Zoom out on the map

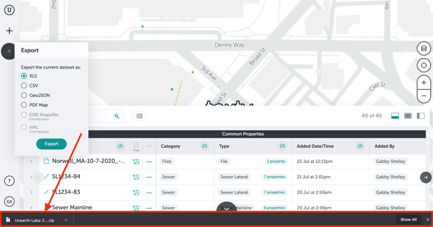(424, 96)
